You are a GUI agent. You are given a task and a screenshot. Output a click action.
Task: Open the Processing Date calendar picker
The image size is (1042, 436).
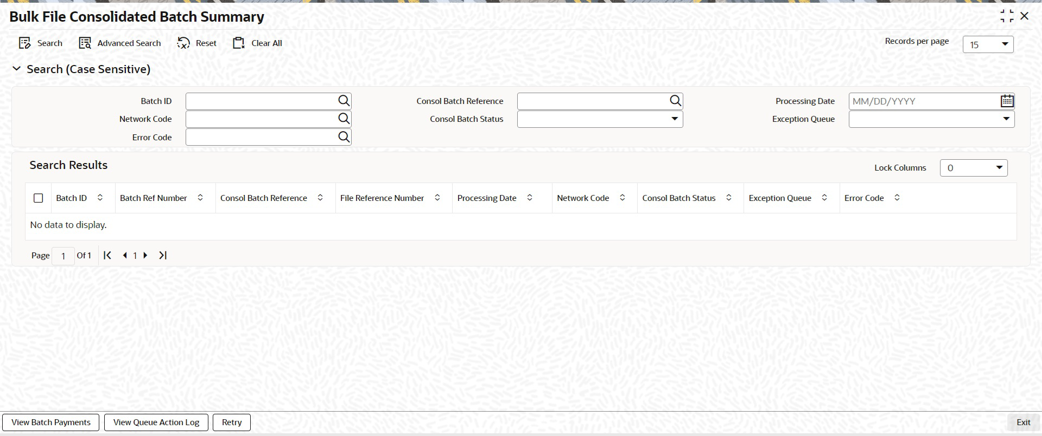click(1007, 101)
